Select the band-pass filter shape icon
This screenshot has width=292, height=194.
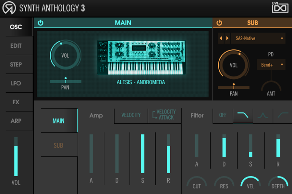click(x=263, y=115)
